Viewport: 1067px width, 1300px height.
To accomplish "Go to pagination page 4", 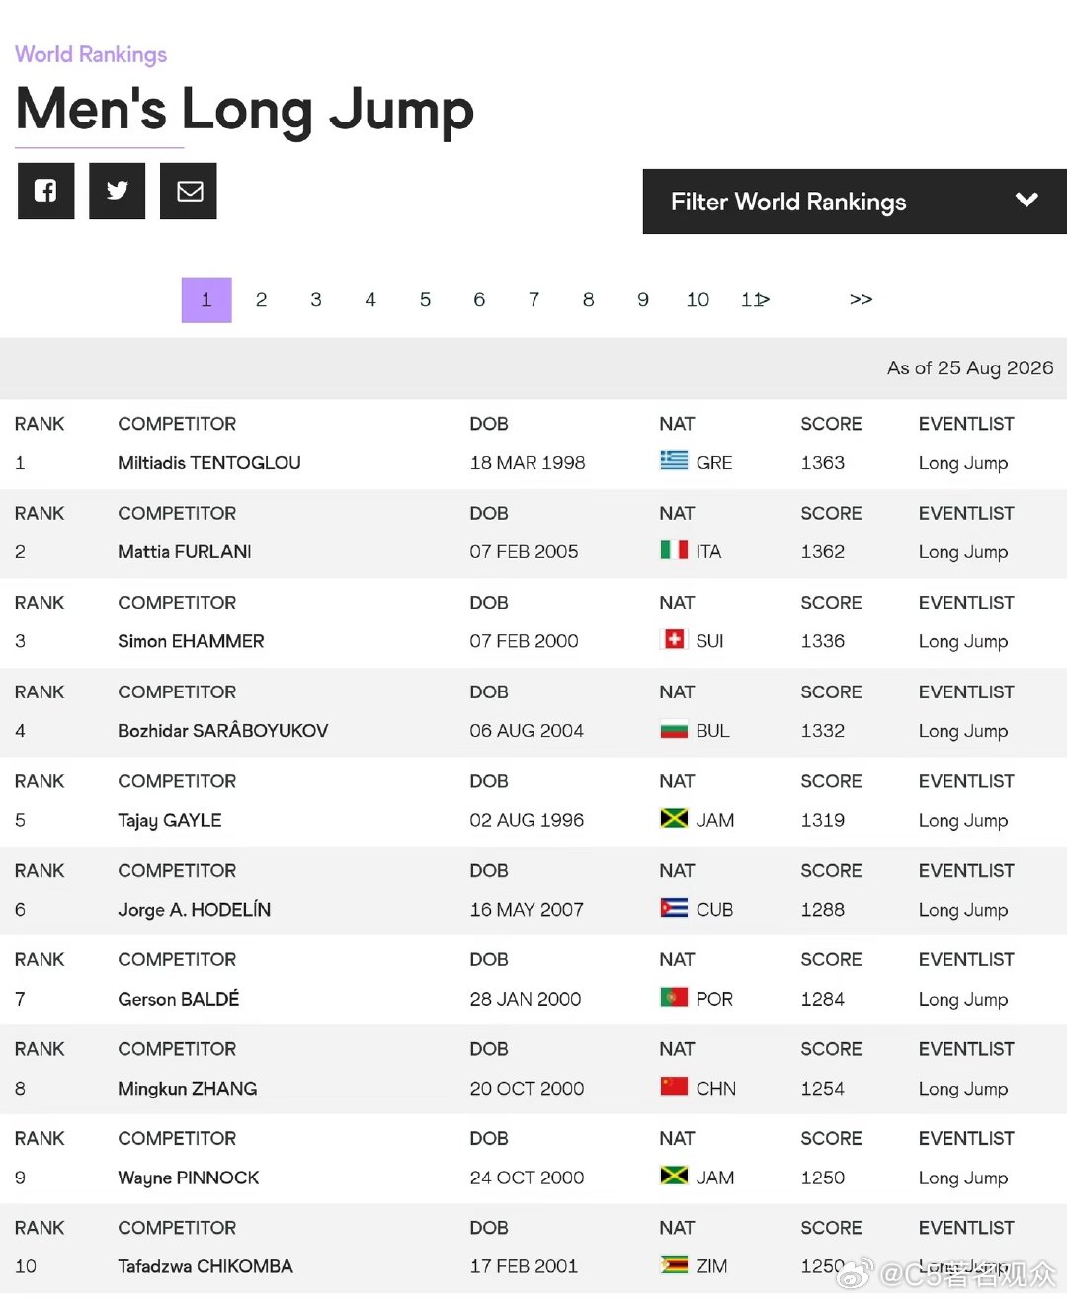I will (370, 299).
